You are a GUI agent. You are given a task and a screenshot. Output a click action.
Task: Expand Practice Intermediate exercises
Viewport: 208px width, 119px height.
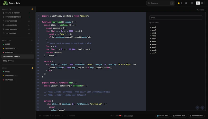[17, 48]
